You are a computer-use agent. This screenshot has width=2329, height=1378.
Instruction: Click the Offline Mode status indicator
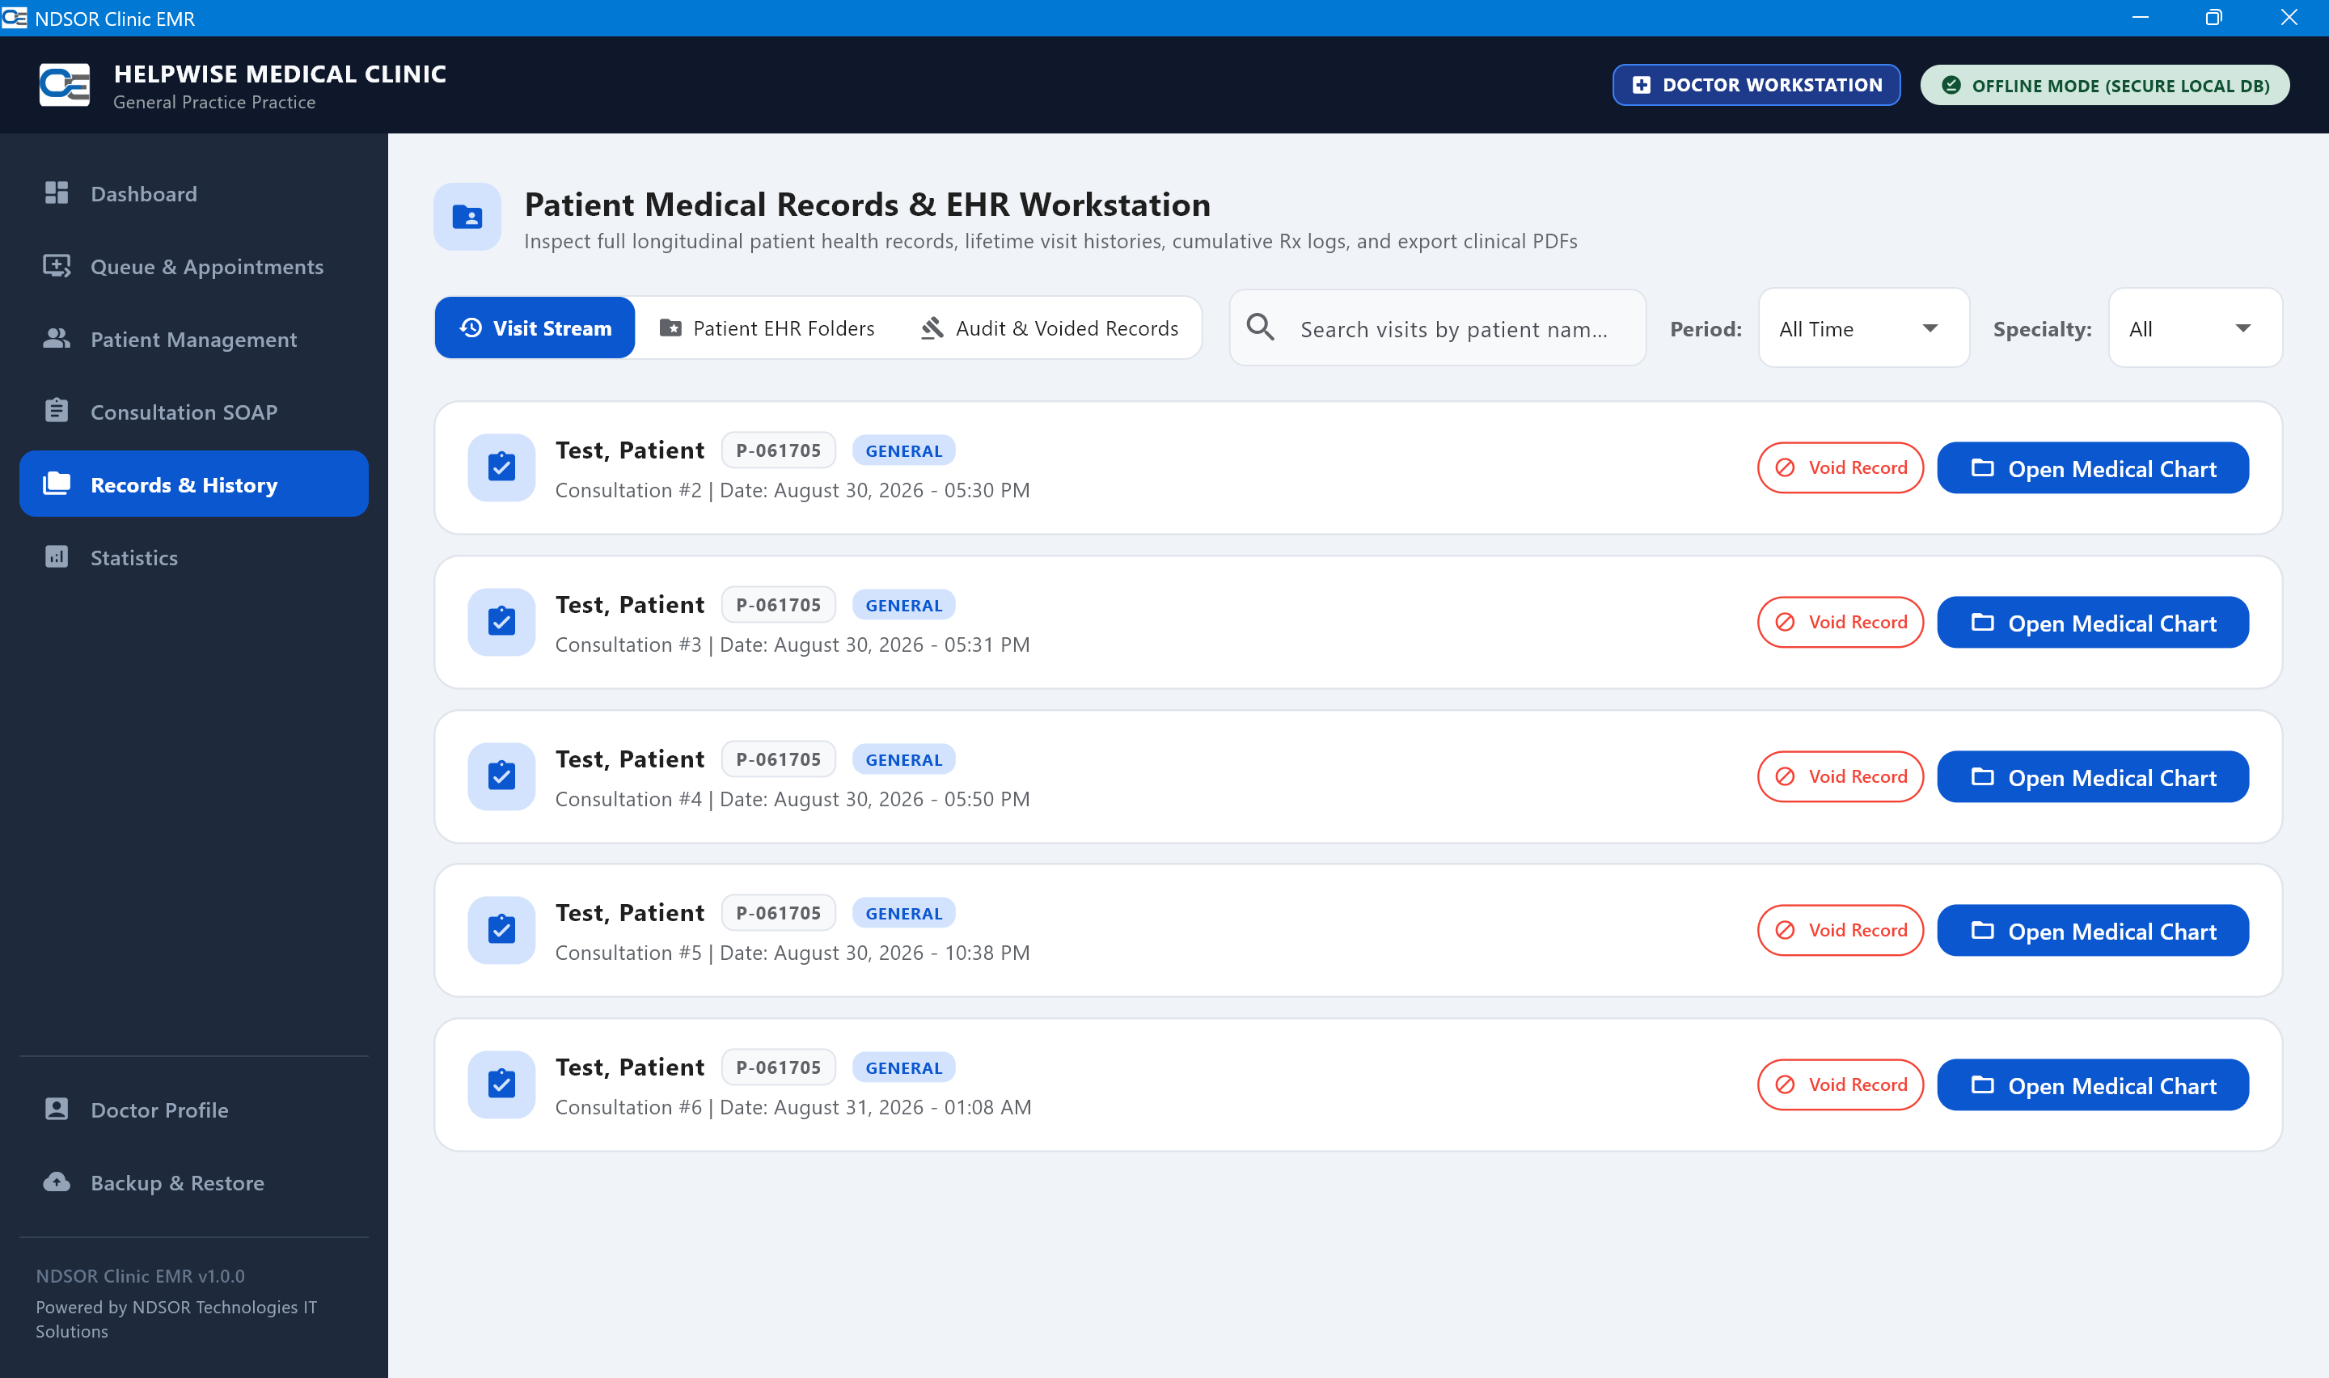[x=2104, y=86]
